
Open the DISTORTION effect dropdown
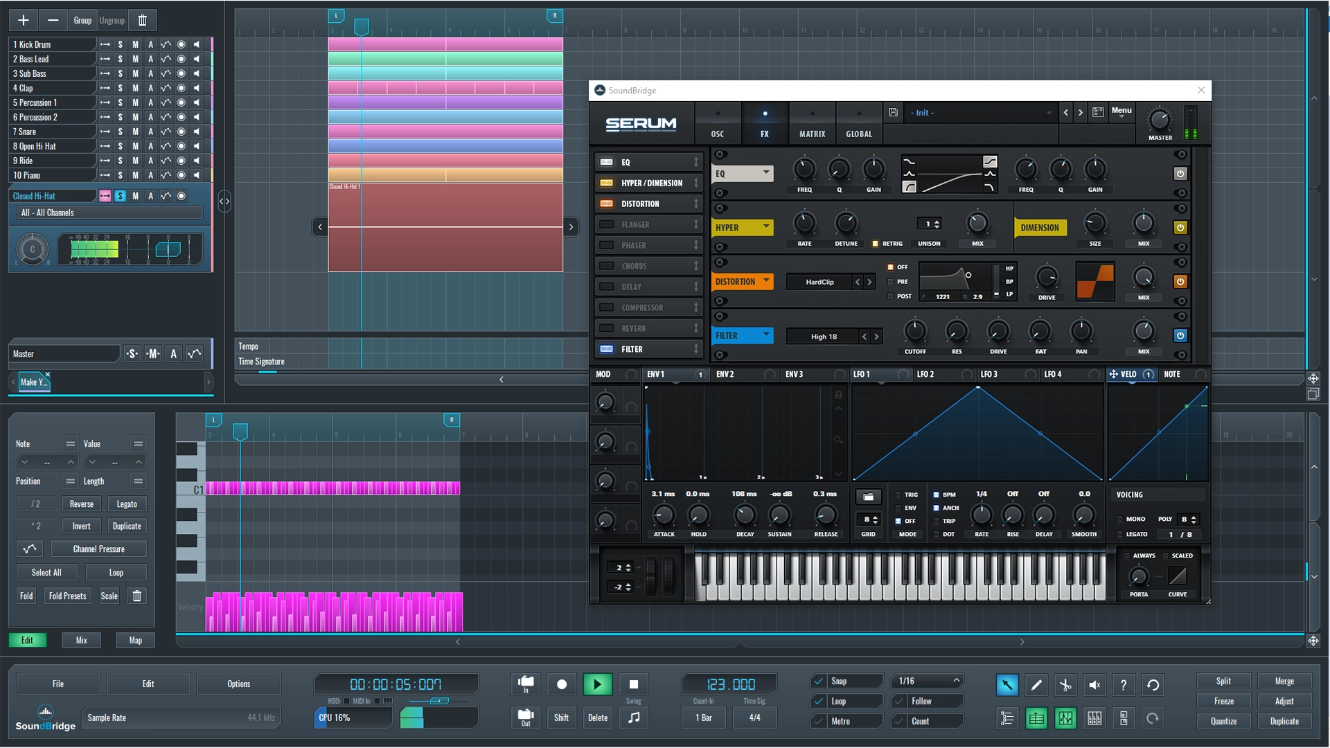[x=743, y=281]
